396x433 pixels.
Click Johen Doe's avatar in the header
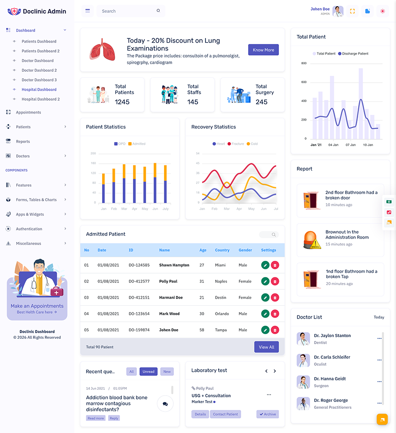338,11
